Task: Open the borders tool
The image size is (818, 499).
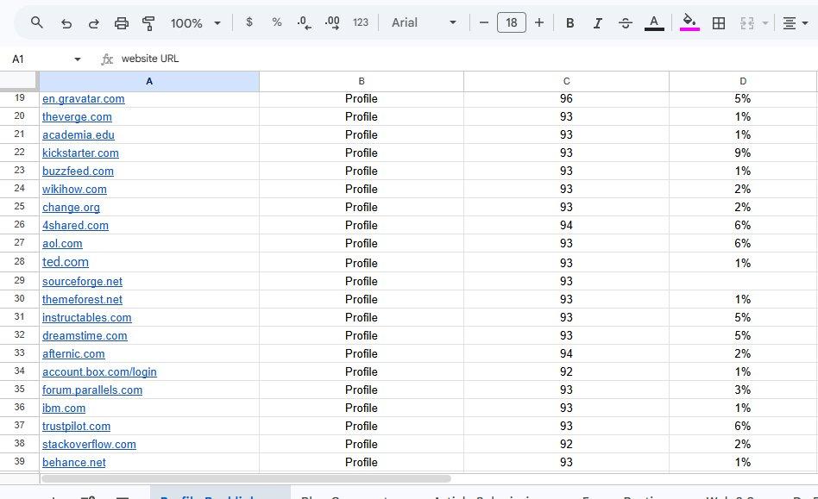Action: (x=719, y=23)
